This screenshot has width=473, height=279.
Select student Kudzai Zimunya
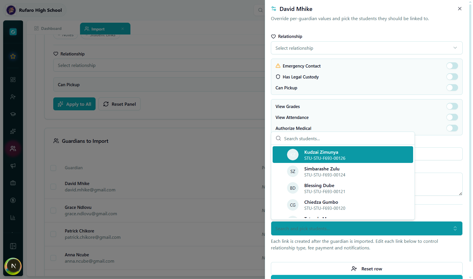tap(343, 155)
